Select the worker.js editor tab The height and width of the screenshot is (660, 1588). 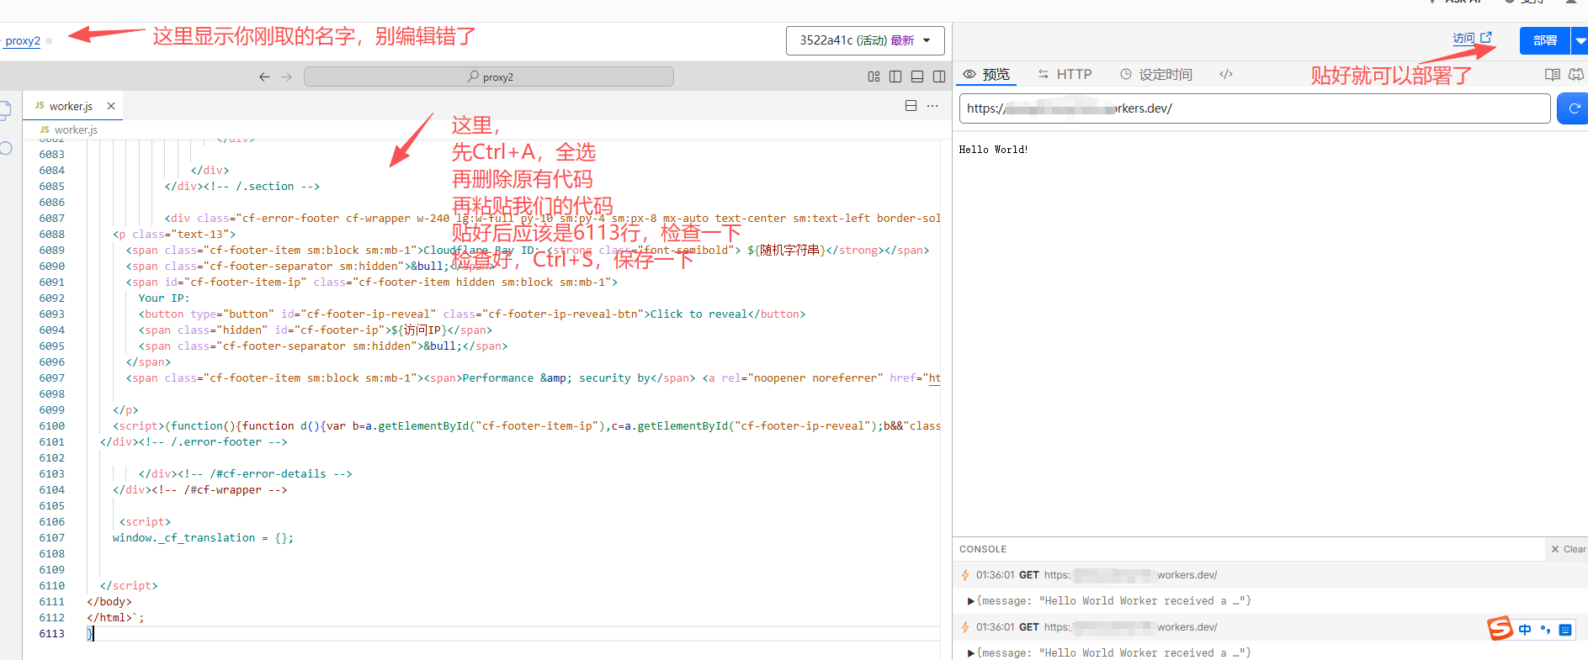(x=72, y=106)
